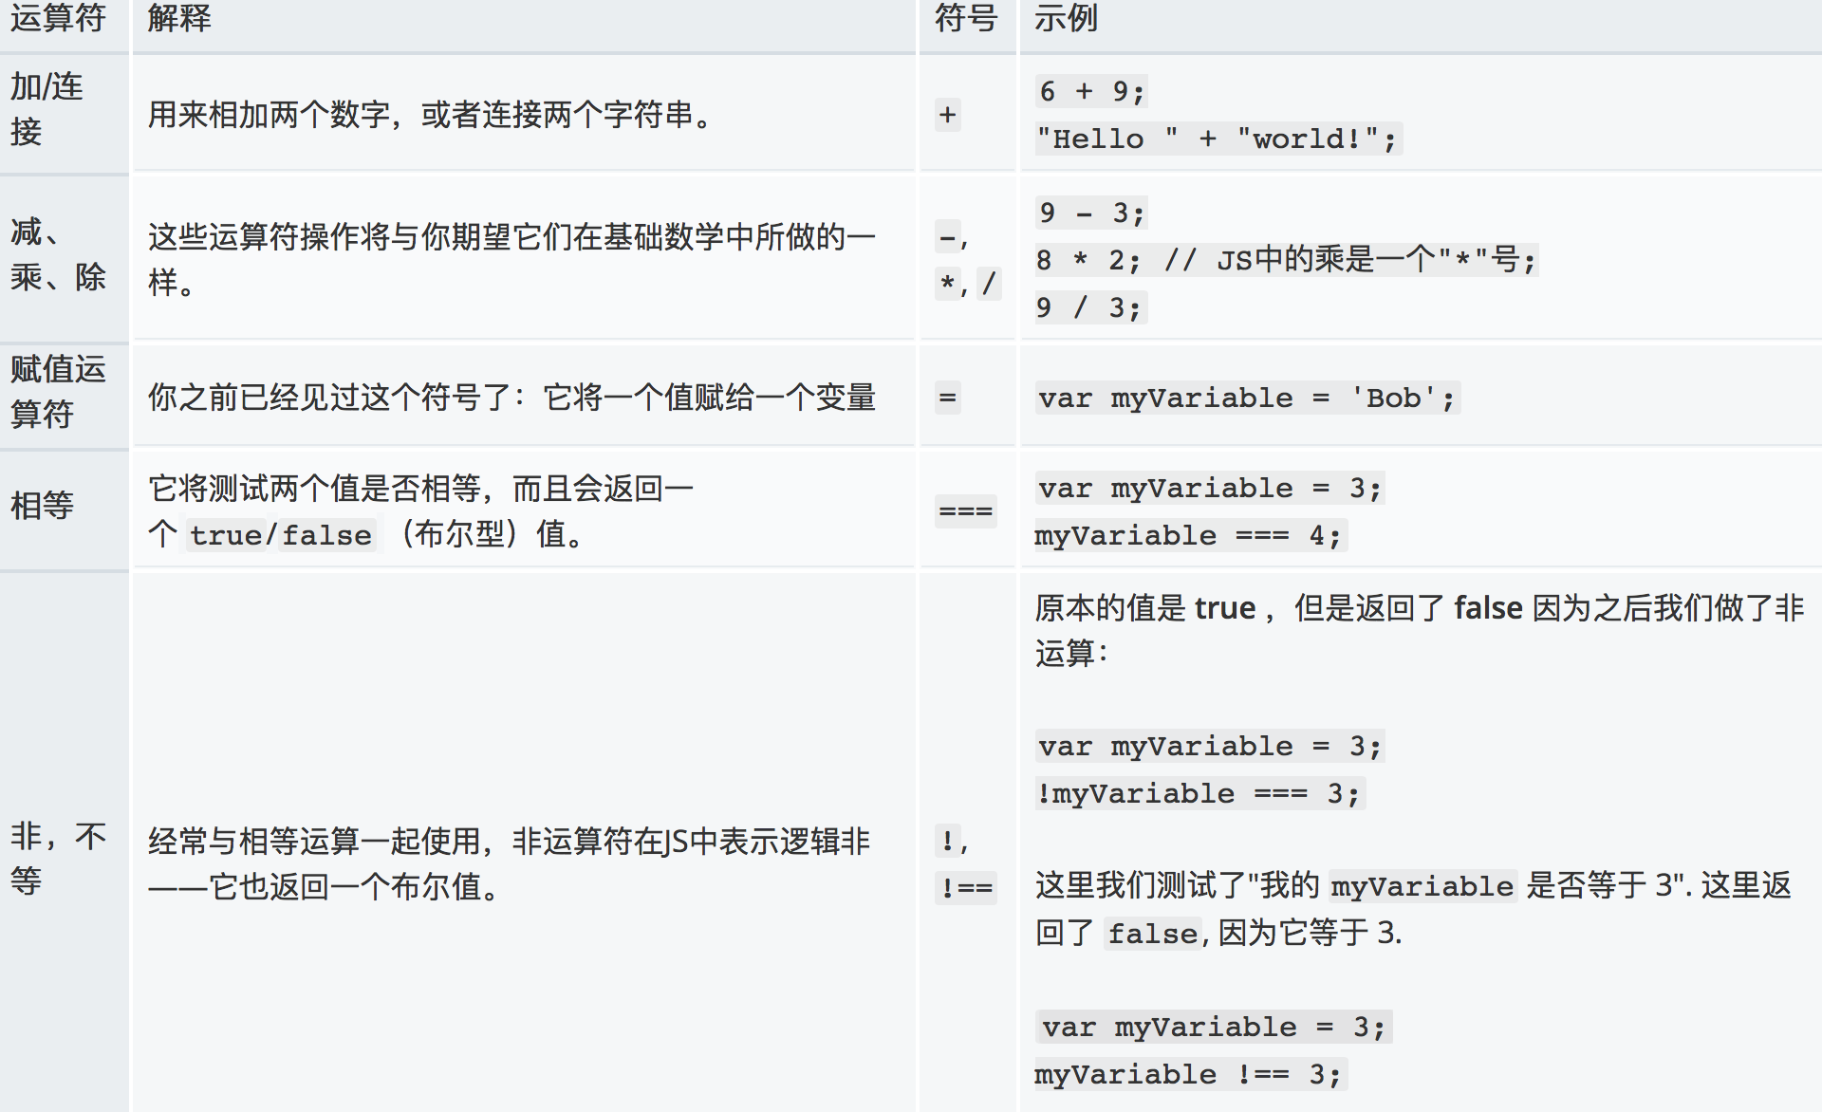Select the 赋值运算符 cell

(x=65, y=395)
